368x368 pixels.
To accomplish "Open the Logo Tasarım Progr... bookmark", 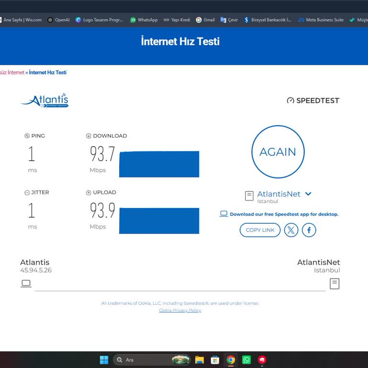I will (99, 20).
